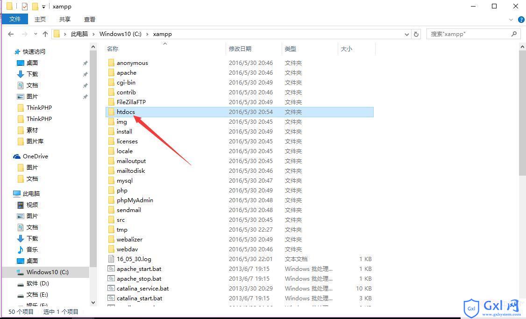
Task: Click the catalina_service.bat batch file icon
Action: pos(111,288)
